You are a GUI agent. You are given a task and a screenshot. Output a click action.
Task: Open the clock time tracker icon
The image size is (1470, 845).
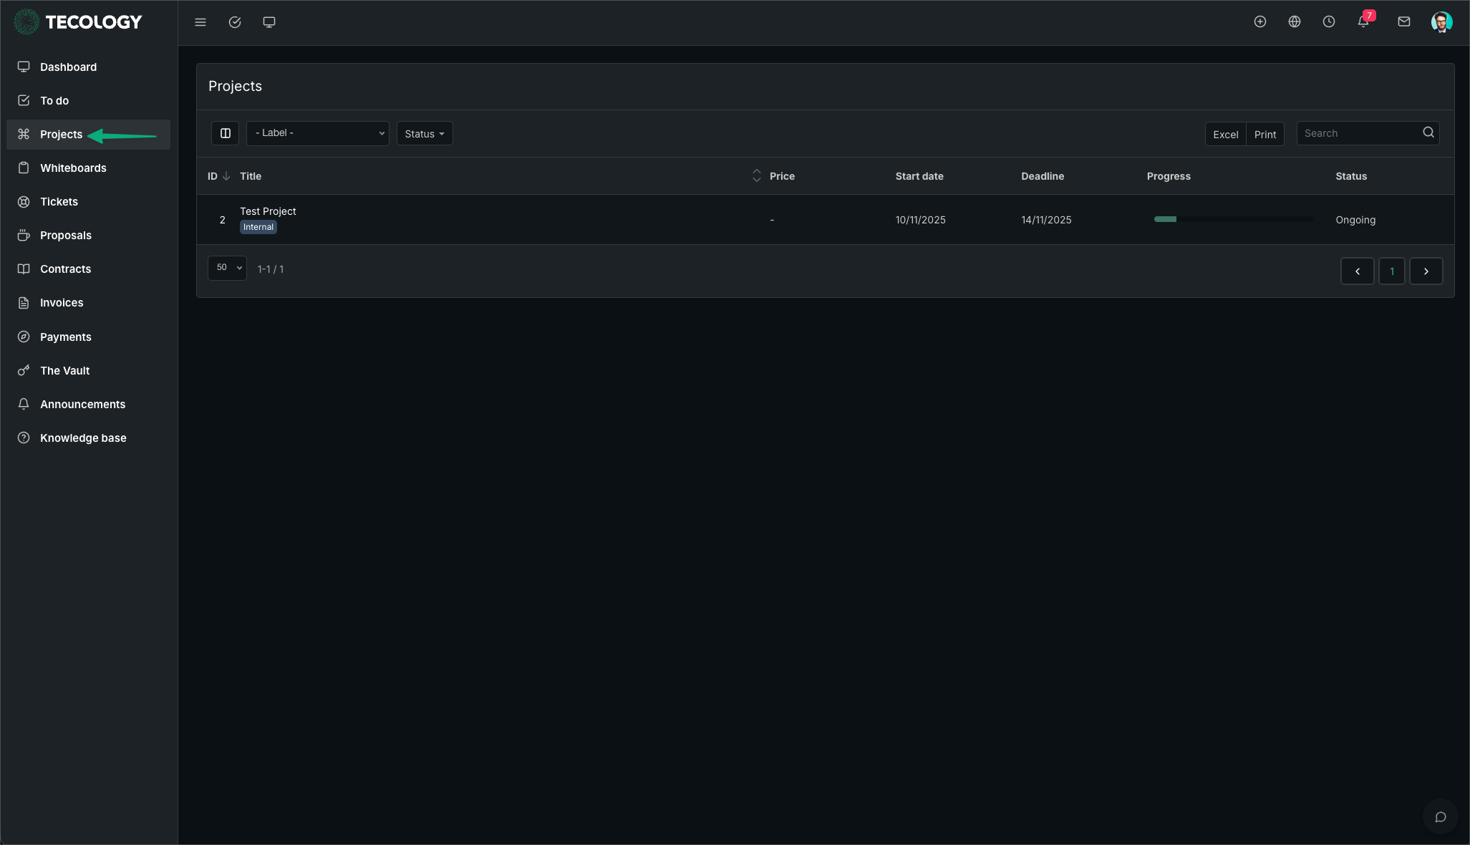1329,21
